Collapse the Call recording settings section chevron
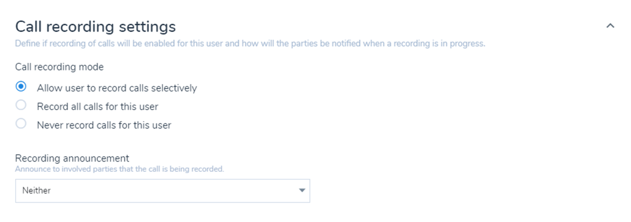The image size is (631, 222). coord(610,26)
